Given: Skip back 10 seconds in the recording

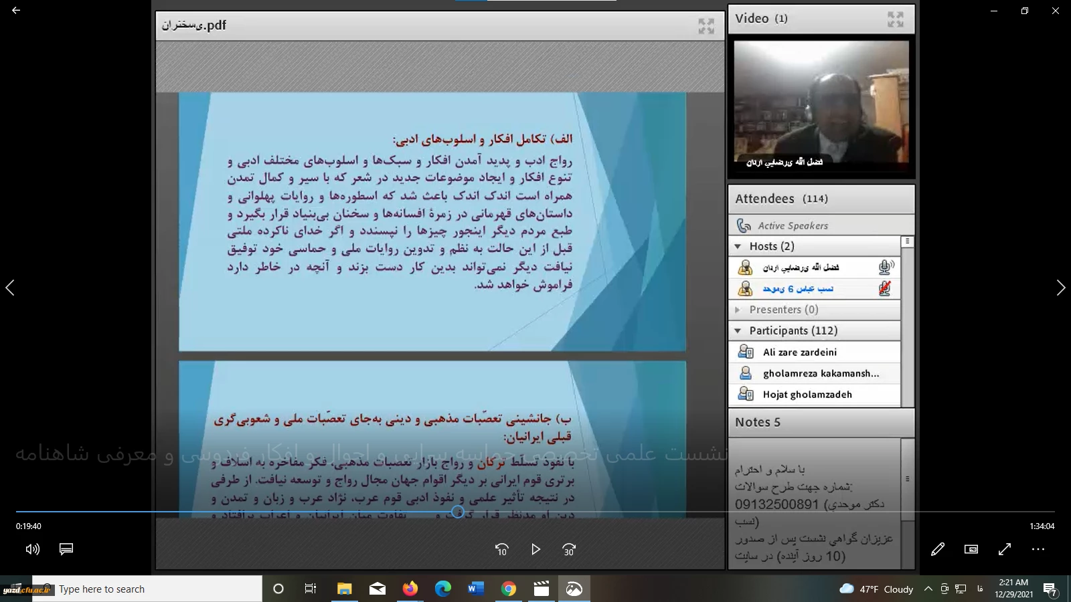Looking at the screenshot, I should 501,549.
